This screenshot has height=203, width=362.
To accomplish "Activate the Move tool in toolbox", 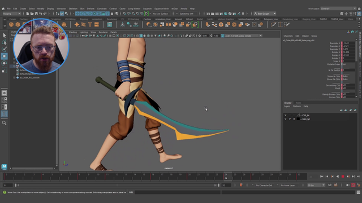I will pyautogui.click(x=5, y=56).
